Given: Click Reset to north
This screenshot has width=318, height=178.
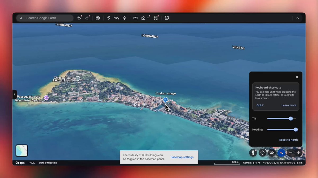Looking at the screenshot, I should (x=288, y=140).
